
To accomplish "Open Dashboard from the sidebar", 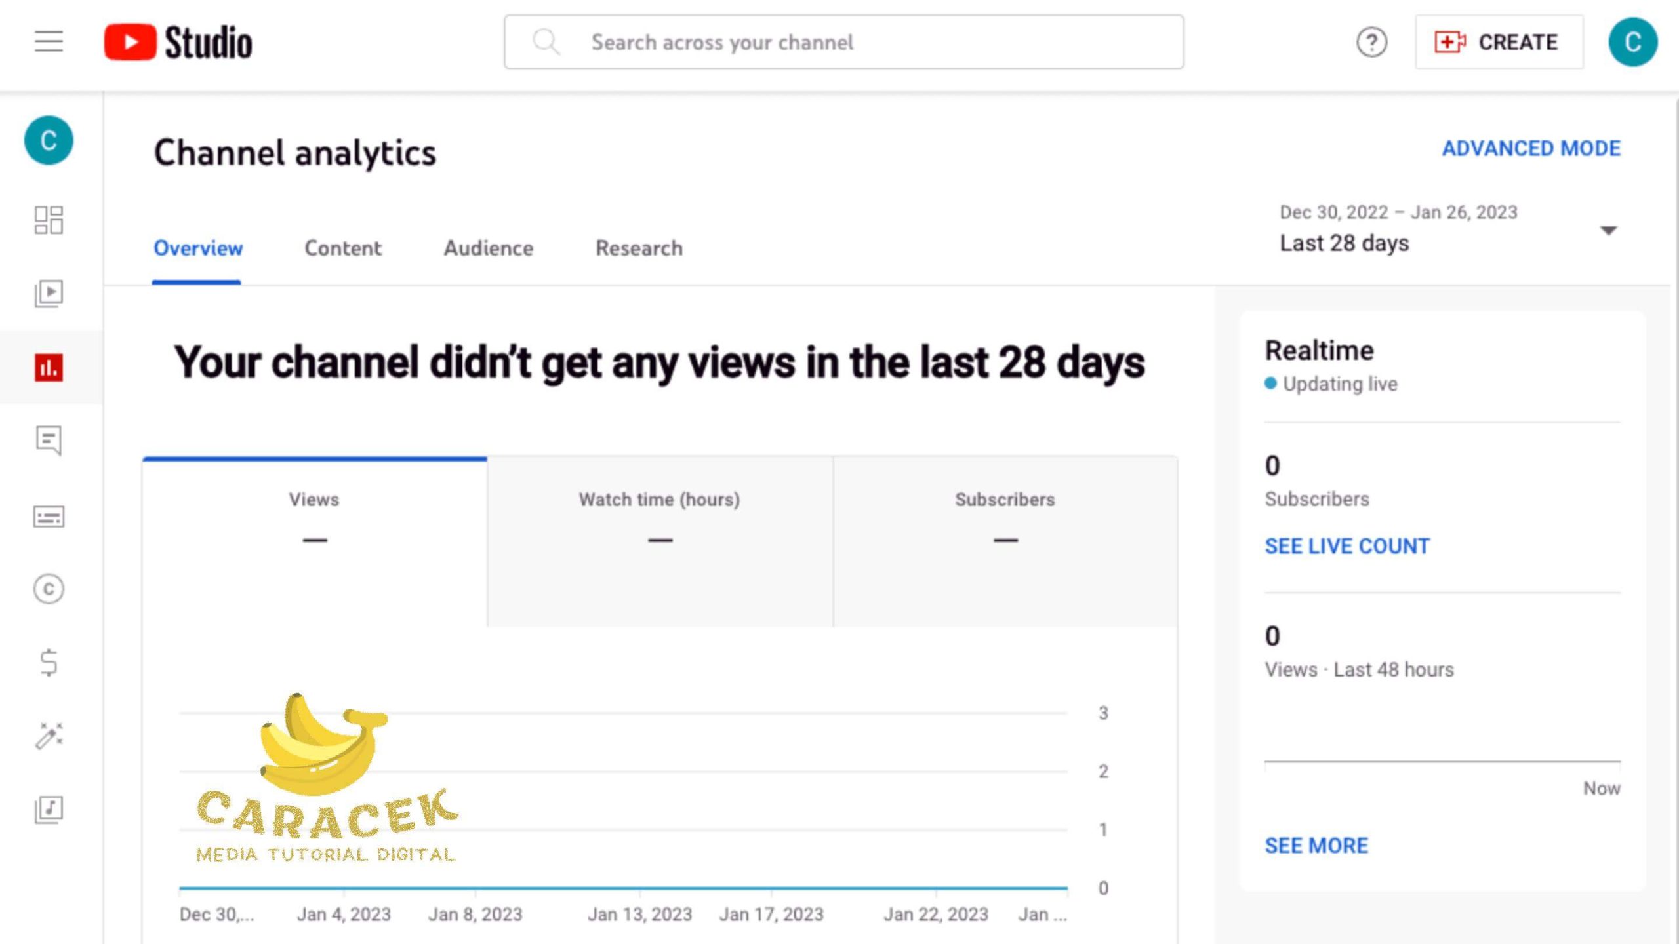I will [49, 220].
